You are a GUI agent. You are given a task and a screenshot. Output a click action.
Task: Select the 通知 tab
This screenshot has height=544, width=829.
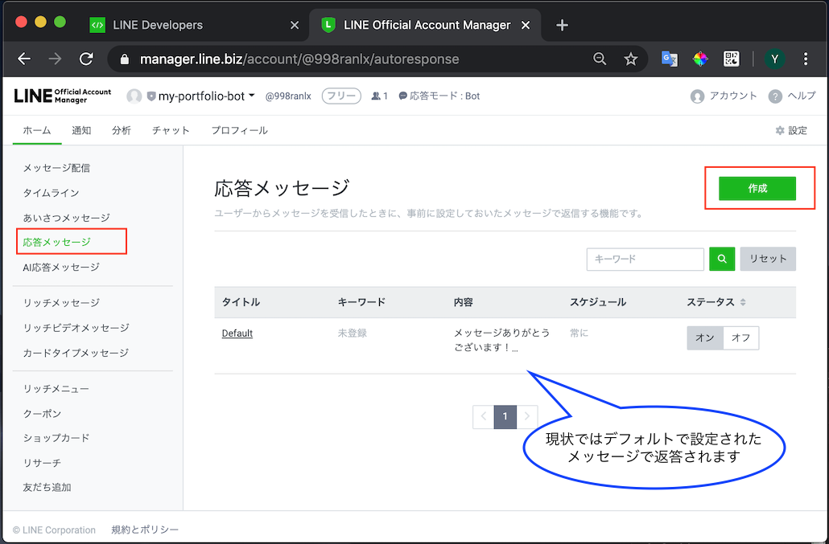pyautogui.click(x=81, y=130)
